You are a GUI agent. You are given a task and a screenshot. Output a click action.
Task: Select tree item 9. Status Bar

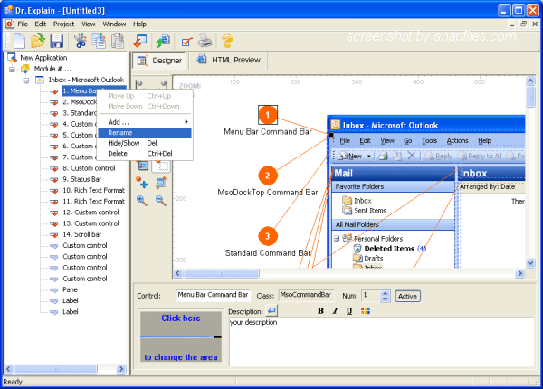point(81,179)
